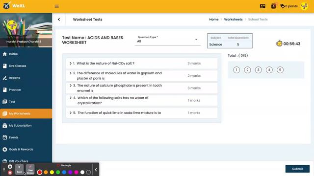
Task: Click the My Subscription icon
Action: click(5, 126)
